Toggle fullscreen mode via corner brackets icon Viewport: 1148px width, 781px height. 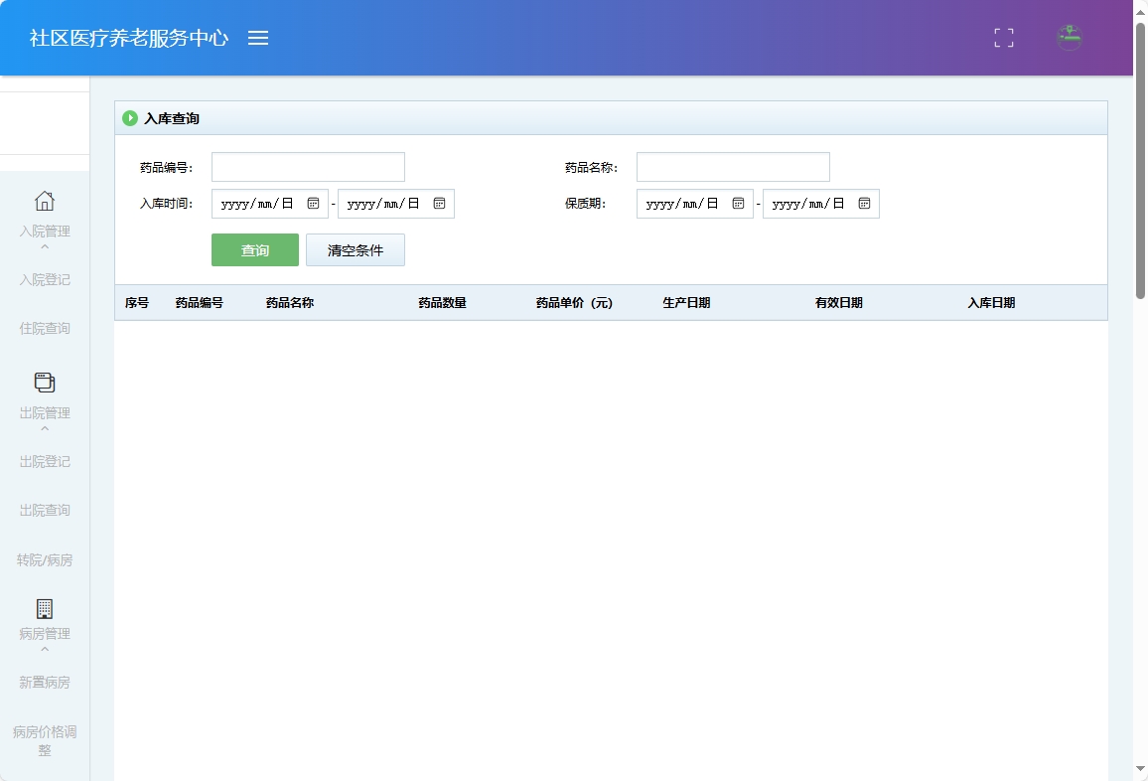pos(1003,38)
